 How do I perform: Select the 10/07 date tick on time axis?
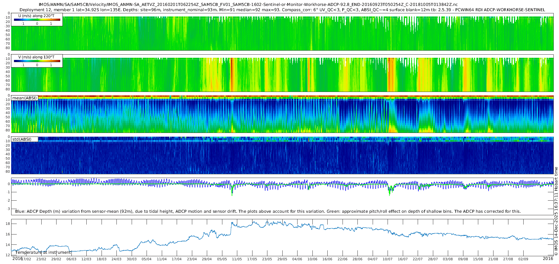387,259
